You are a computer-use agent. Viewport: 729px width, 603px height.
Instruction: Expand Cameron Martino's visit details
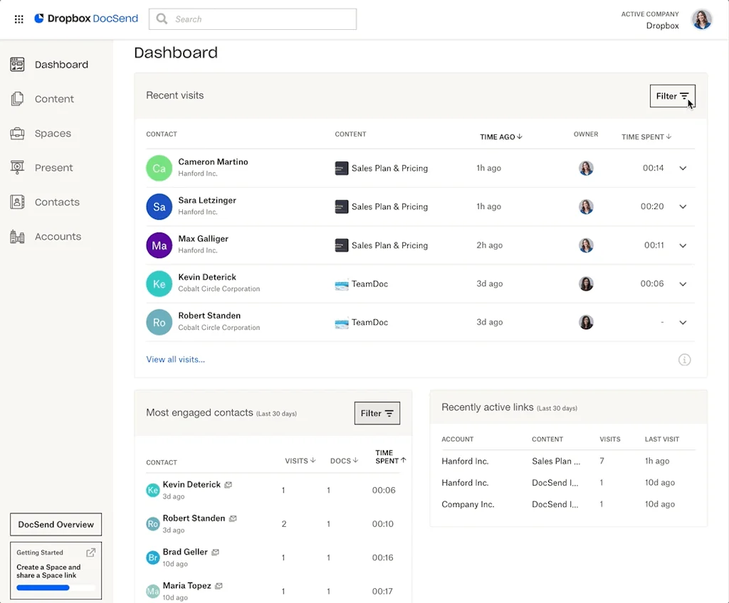point(683,168)
